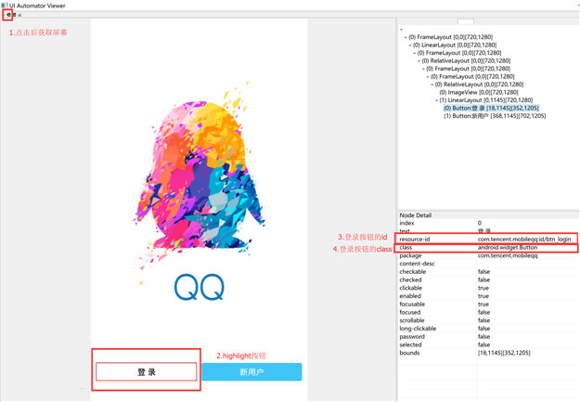Select the class property name
580x402 pixels.
tap(406, 247)
